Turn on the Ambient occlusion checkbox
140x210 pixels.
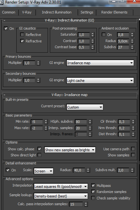coord(104,35)
